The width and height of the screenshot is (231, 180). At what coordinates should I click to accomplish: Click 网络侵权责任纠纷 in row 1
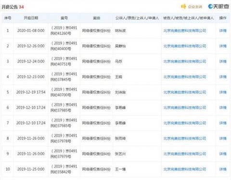(x=96, y=31)
